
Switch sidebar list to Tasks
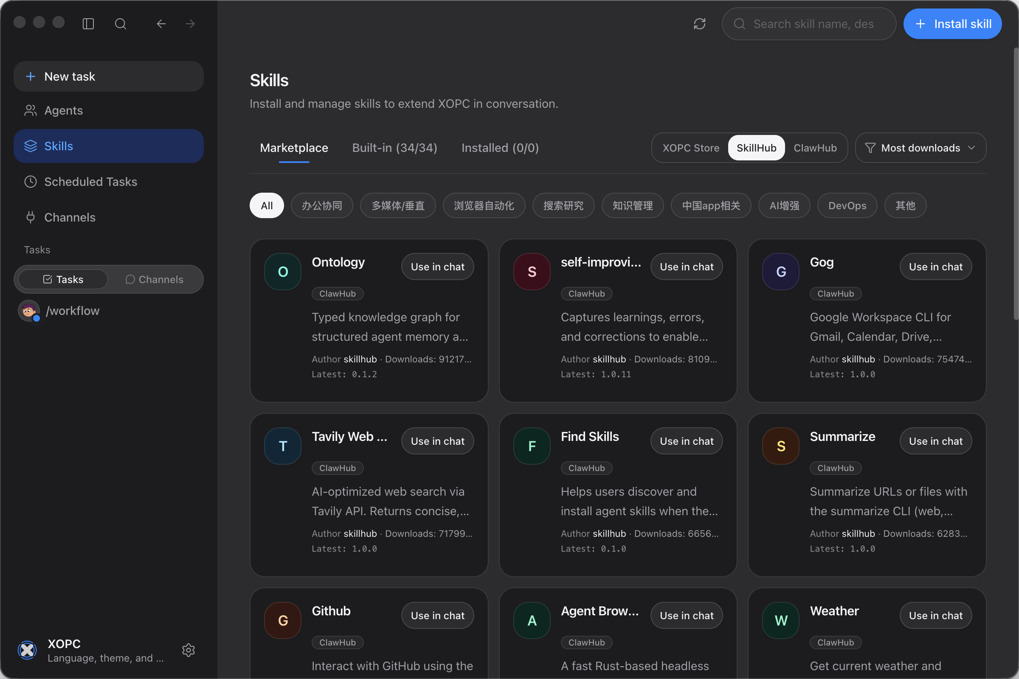pyautogui.click(x=63, y=279)
